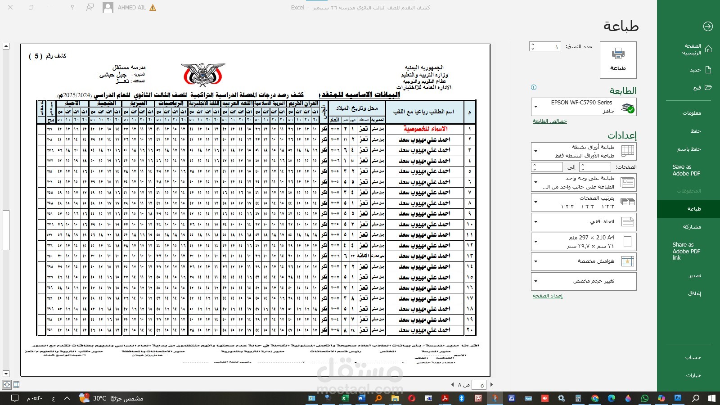This screenshot has width=720, height=405.
Task: Toggle the zoom-to-page icon below the preview
Action: 7,384
